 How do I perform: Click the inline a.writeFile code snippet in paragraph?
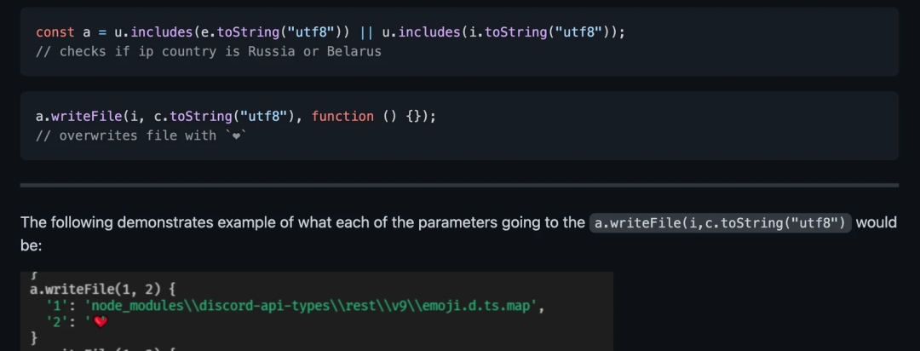[720, 223]
